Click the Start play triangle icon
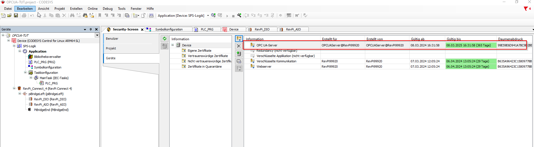This screenshot has height=147, width=534. point(227,16)
